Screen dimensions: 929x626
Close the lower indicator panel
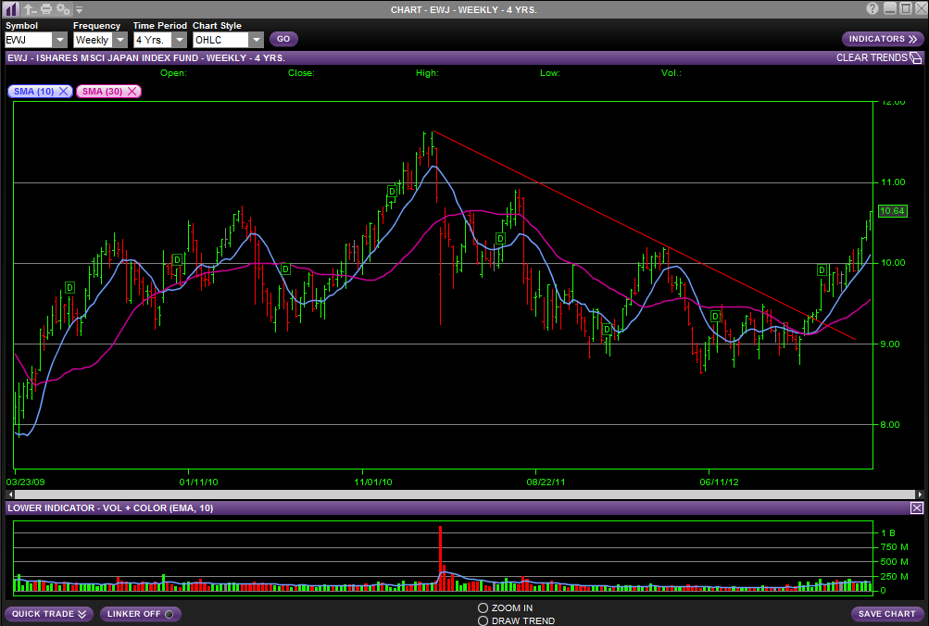point(916,508)
